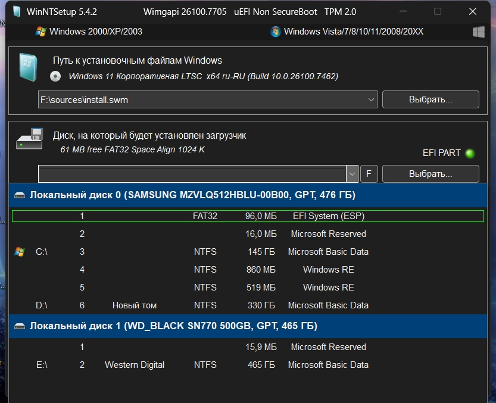Click the blue Windows installation files box icon
Viewport: 496px width, 403px height.
(x=28, y=66)
